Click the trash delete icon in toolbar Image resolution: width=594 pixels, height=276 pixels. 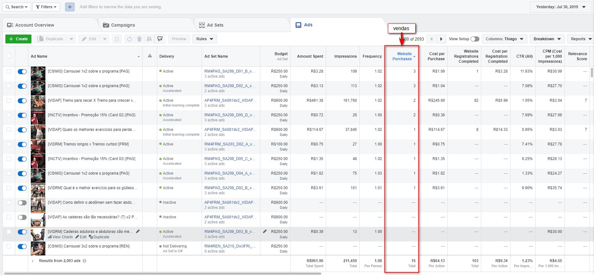click(139, 39)
